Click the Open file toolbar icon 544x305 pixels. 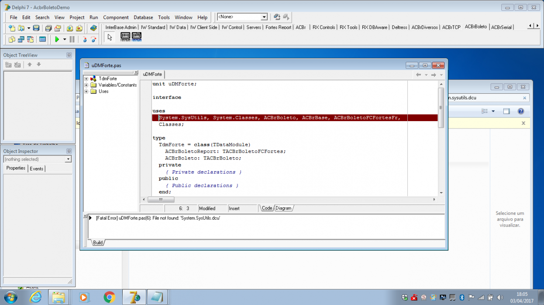pos(21,28)
